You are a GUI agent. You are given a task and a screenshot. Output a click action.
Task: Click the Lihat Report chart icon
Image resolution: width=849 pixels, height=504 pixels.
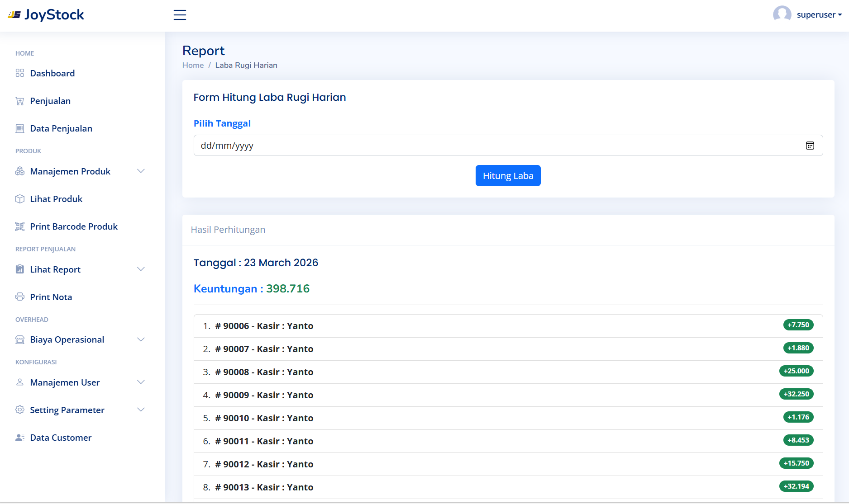coord(20,269)
